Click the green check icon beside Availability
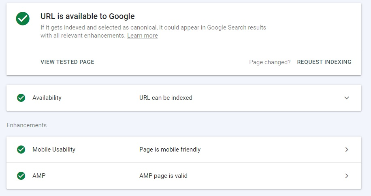Image resolution: width=371 pixels, height=196 pixels. pos(21,98)
